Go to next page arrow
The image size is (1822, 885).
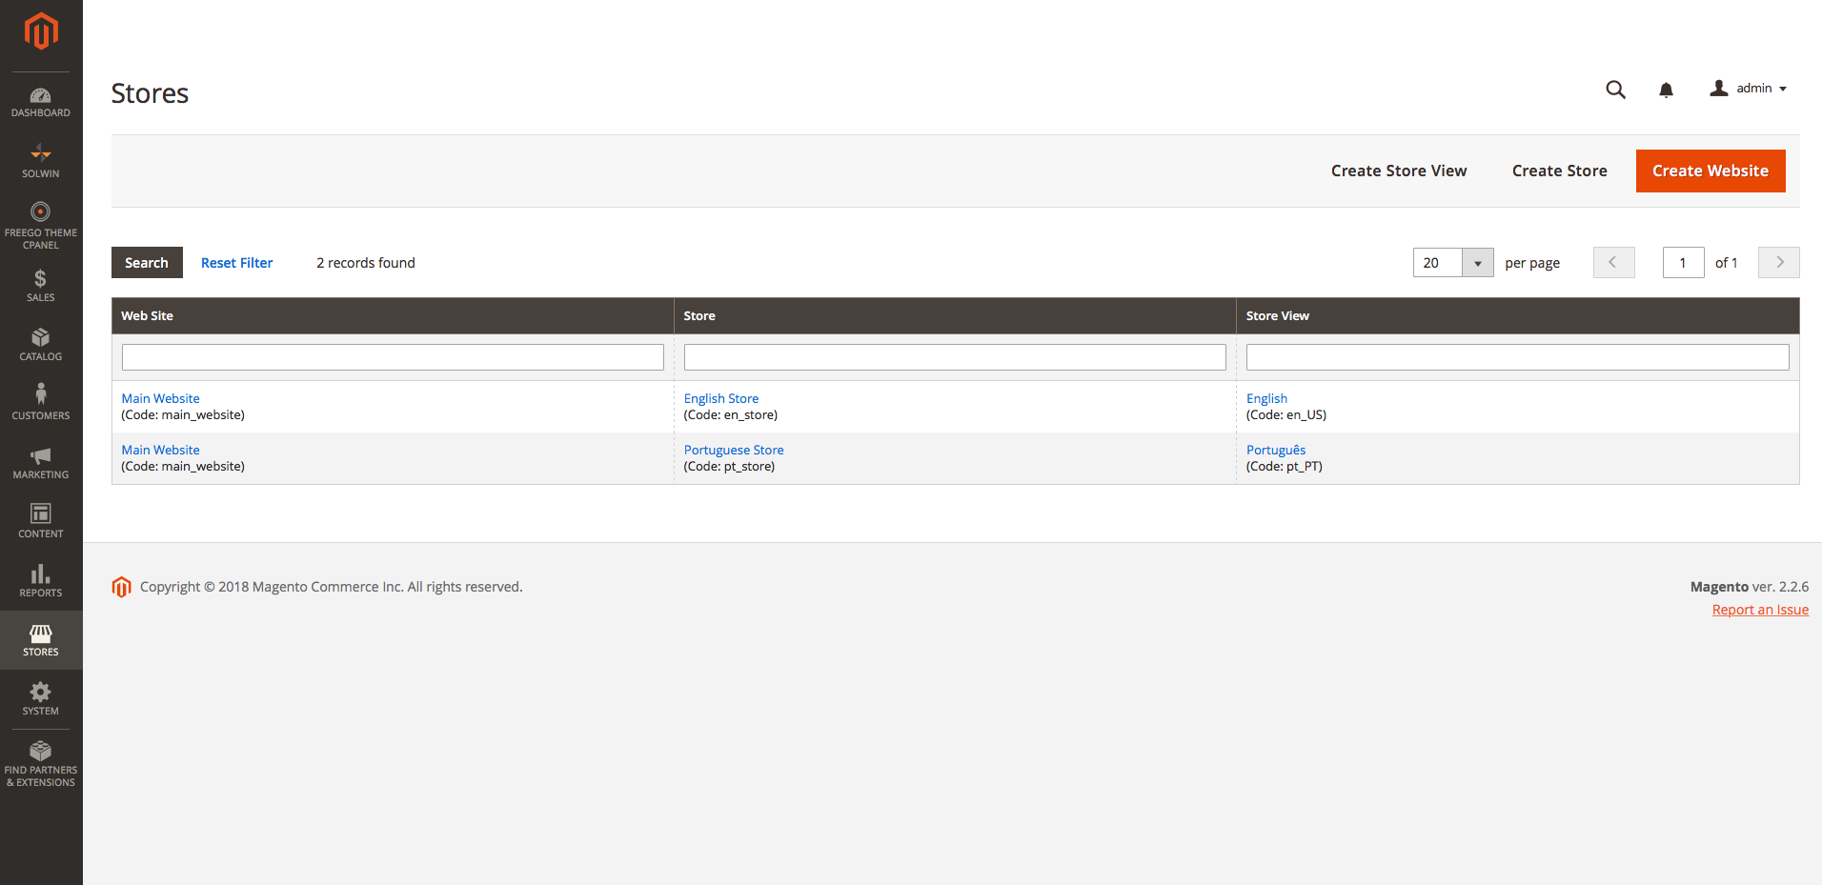pos(1778,263)
